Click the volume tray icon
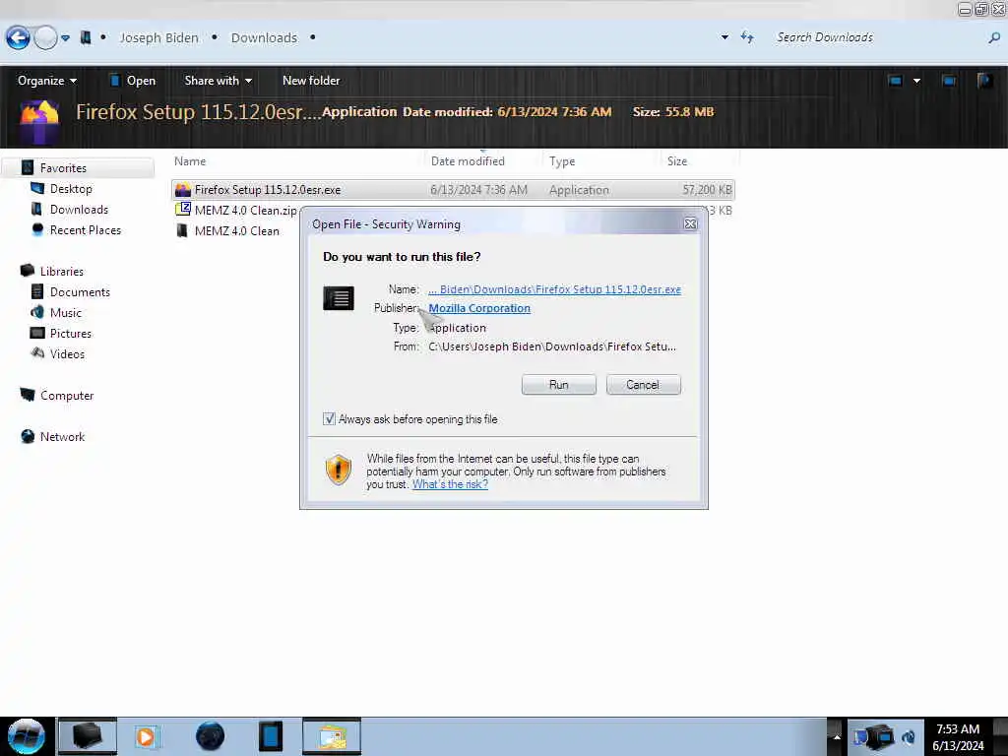The height and width of the screenshot is (756, 1008). [x=909, y=736]
